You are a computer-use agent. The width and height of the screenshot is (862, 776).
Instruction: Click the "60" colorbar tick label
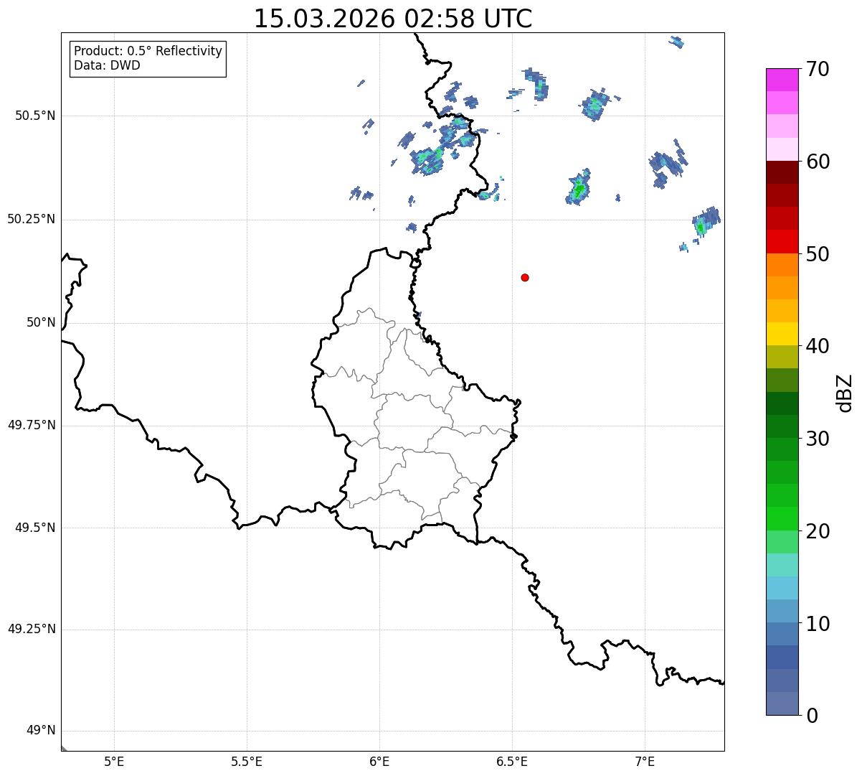tap(818, 162)
